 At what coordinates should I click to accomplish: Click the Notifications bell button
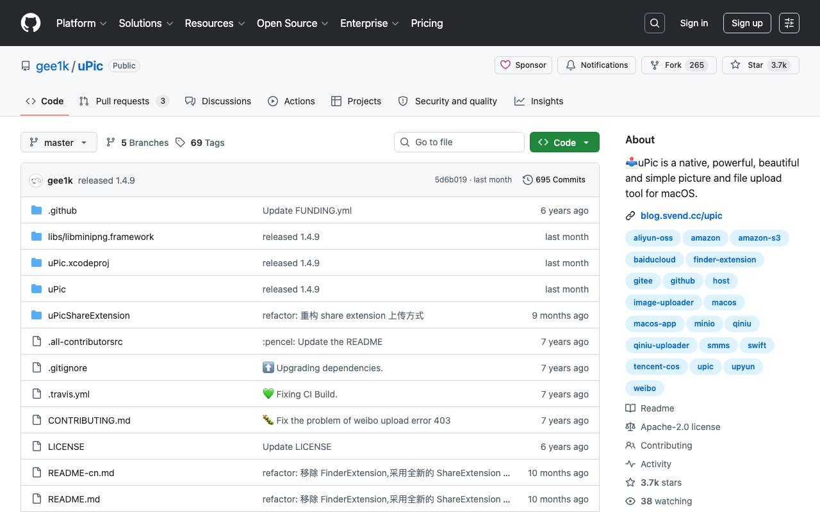point(597,65)
